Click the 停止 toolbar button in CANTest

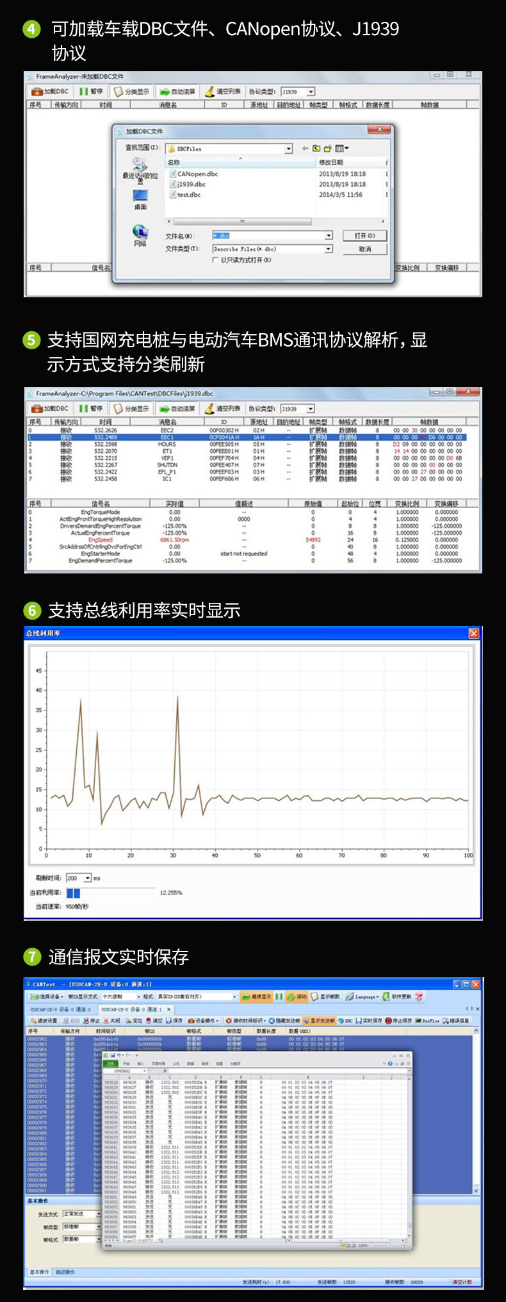click(x=91, y=1021)
